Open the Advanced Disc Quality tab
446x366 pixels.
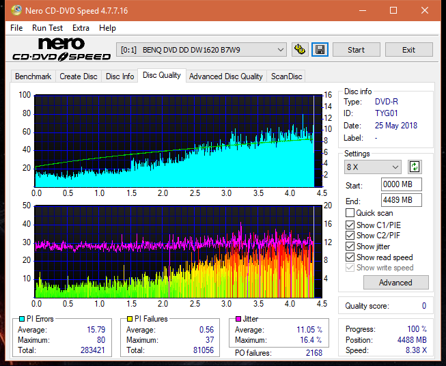point(226,76)
